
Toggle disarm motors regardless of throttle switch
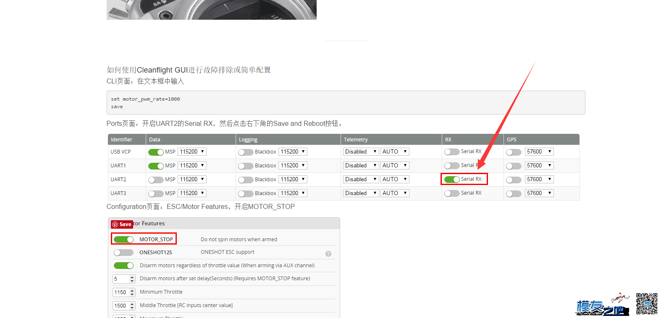123,265
